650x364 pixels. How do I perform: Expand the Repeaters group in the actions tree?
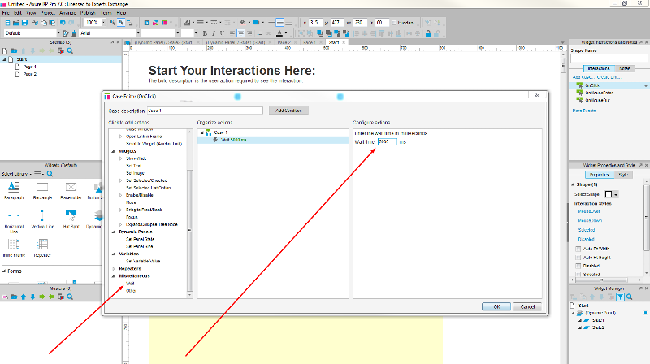coord(113,269)
